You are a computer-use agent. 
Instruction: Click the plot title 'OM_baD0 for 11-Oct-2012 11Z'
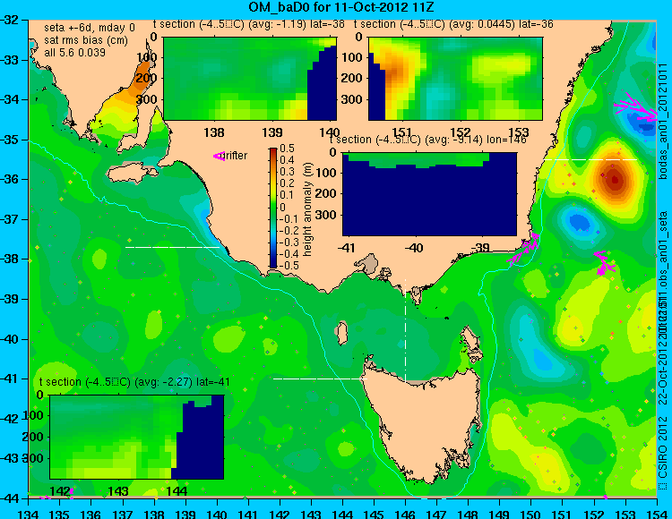(341, 7)
